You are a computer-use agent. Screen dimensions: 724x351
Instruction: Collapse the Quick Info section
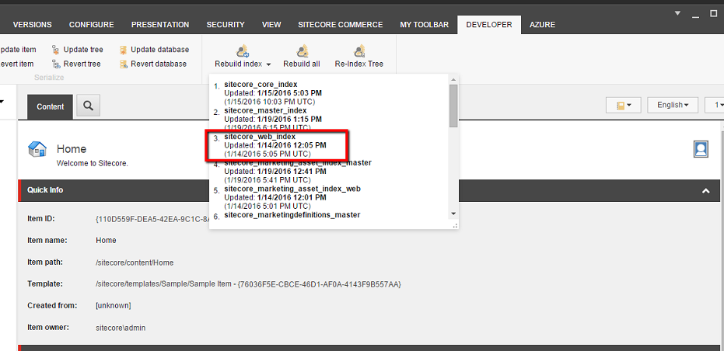coord(705,190)
